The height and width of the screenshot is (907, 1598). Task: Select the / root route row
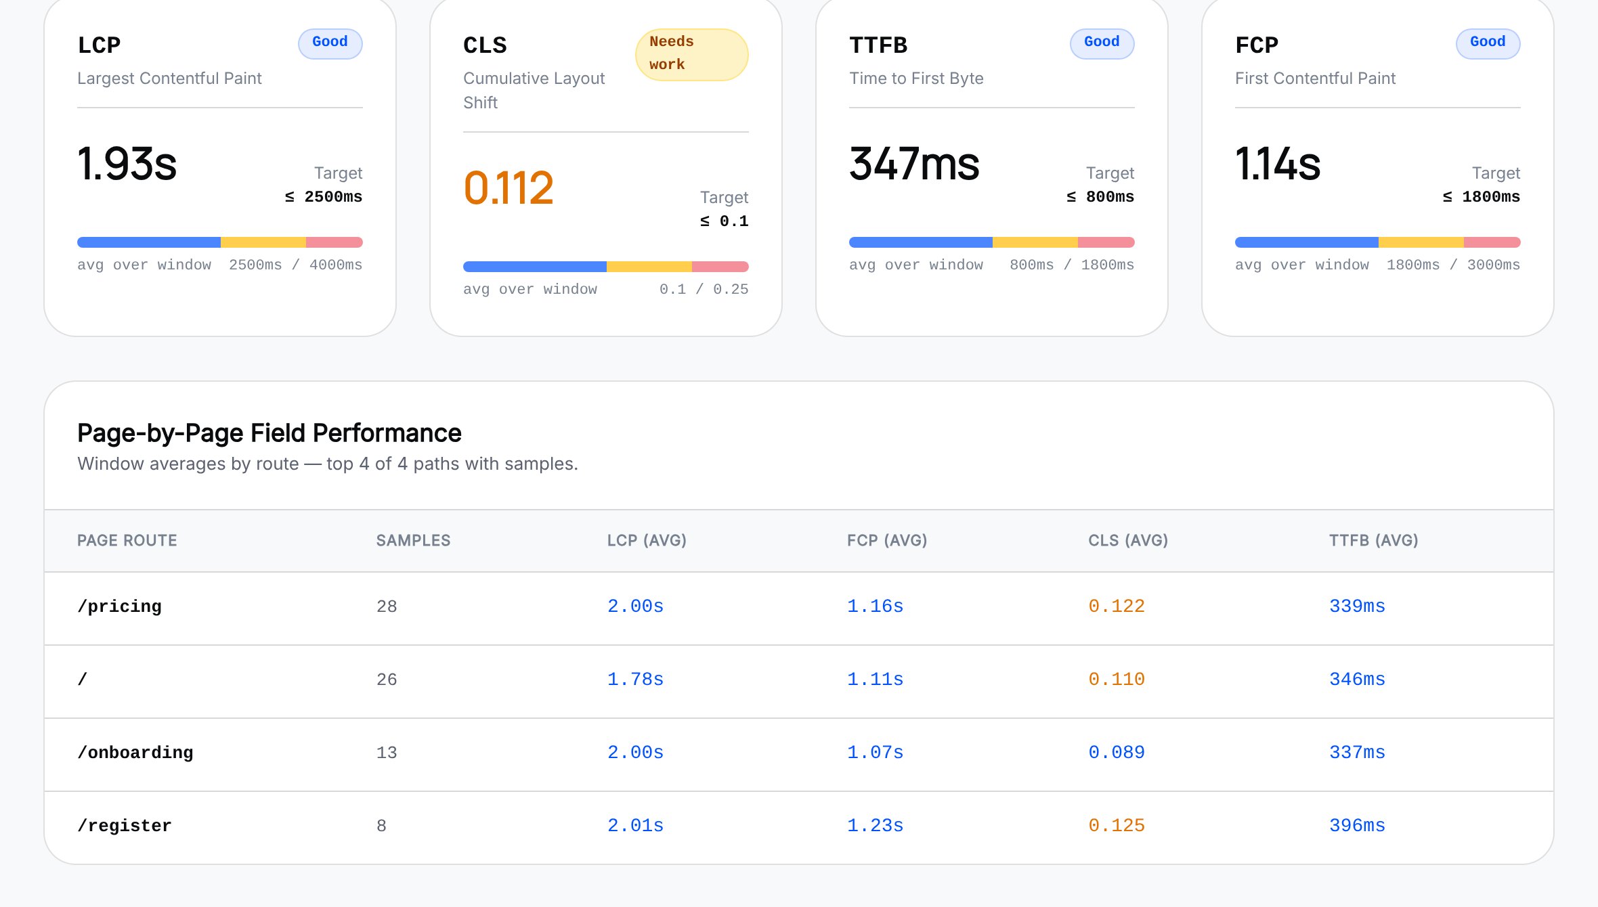(799, 682)
